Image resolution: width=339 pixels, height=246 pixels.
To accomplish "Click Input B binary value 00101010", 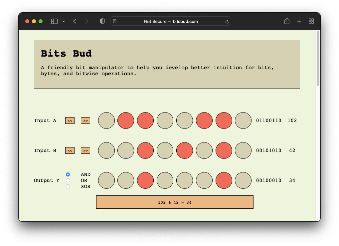I will 269,150.
